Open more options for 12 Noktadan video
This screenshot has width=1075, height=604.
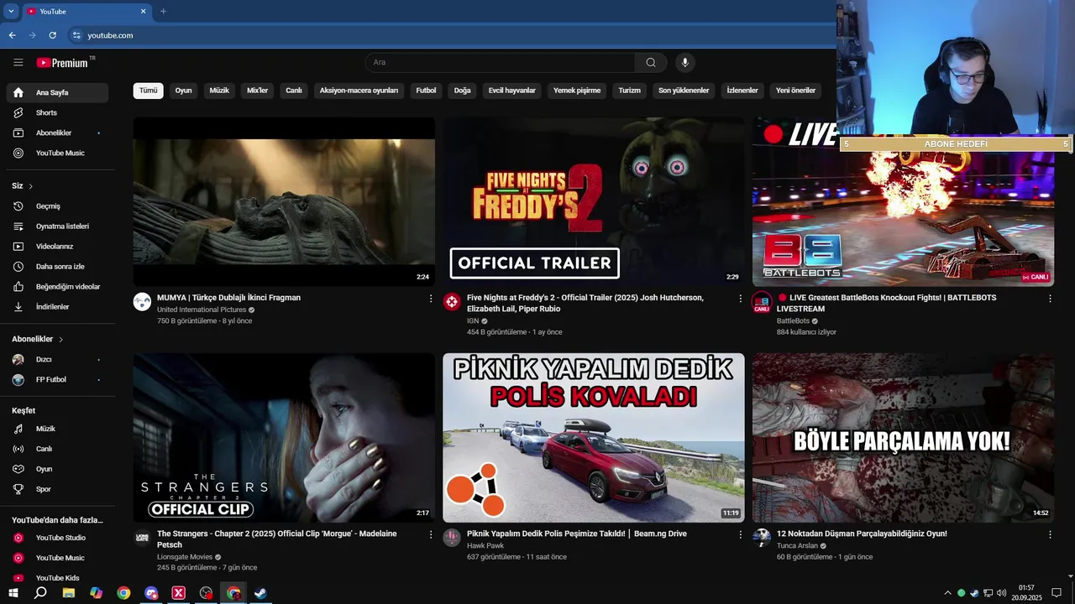pos(1050,534)
